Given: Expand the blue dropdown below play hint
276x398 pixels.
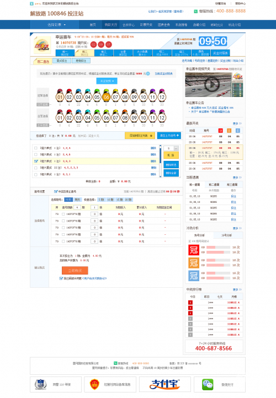Looking at the screenshot, I should pyautogui.click(x=107, y=81).
